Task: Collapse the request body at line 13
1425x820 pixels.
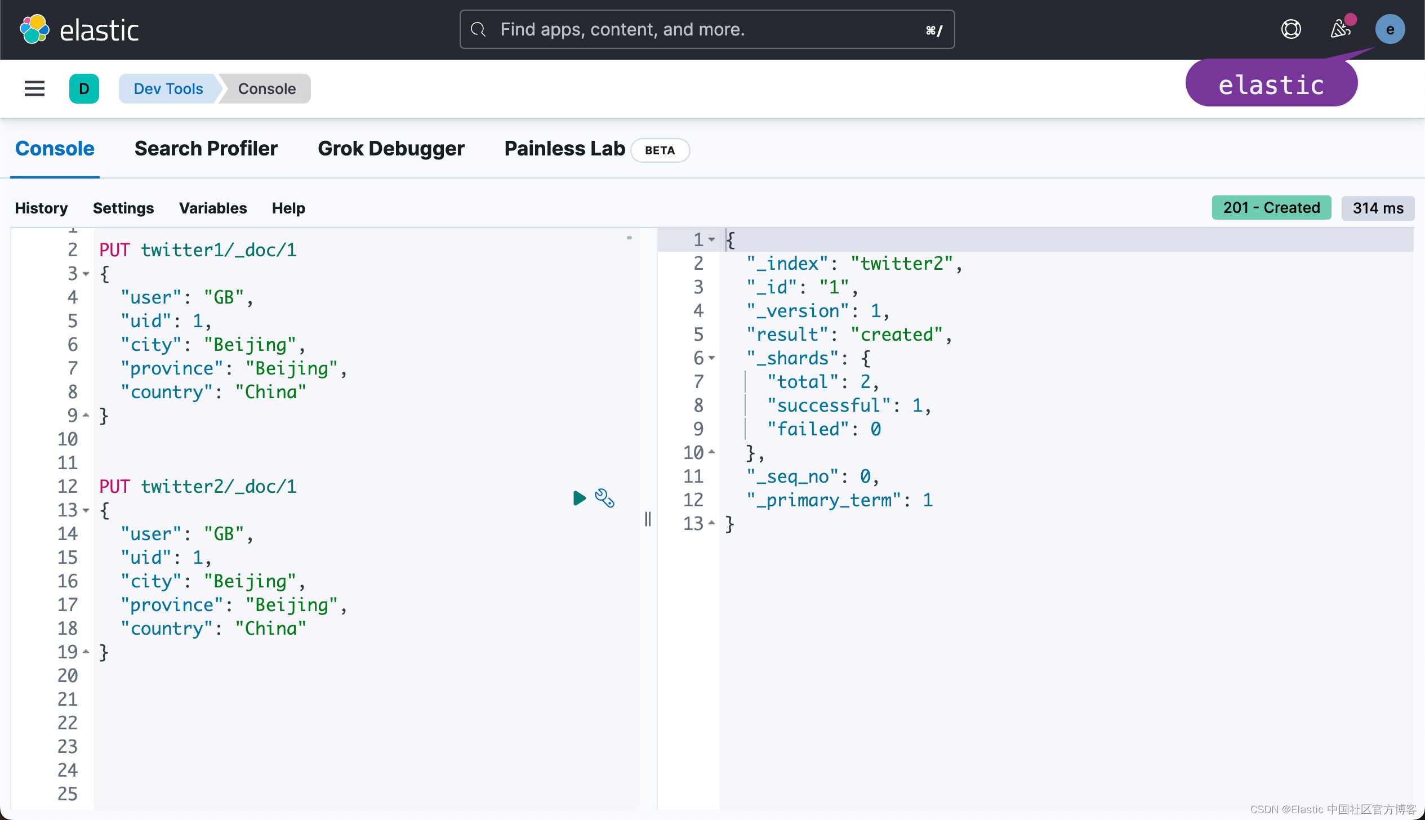Action: pos(86,510)
